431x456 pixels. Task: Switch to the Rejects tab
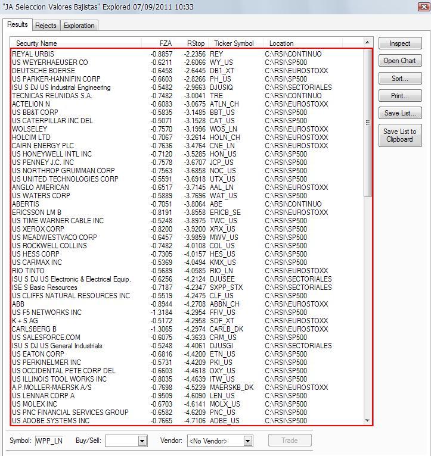[46, 26]
